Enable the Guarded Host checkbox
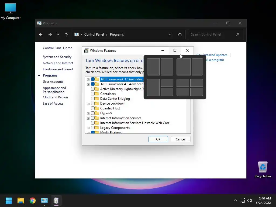This screenshot has height=207, width=276. 93,108
